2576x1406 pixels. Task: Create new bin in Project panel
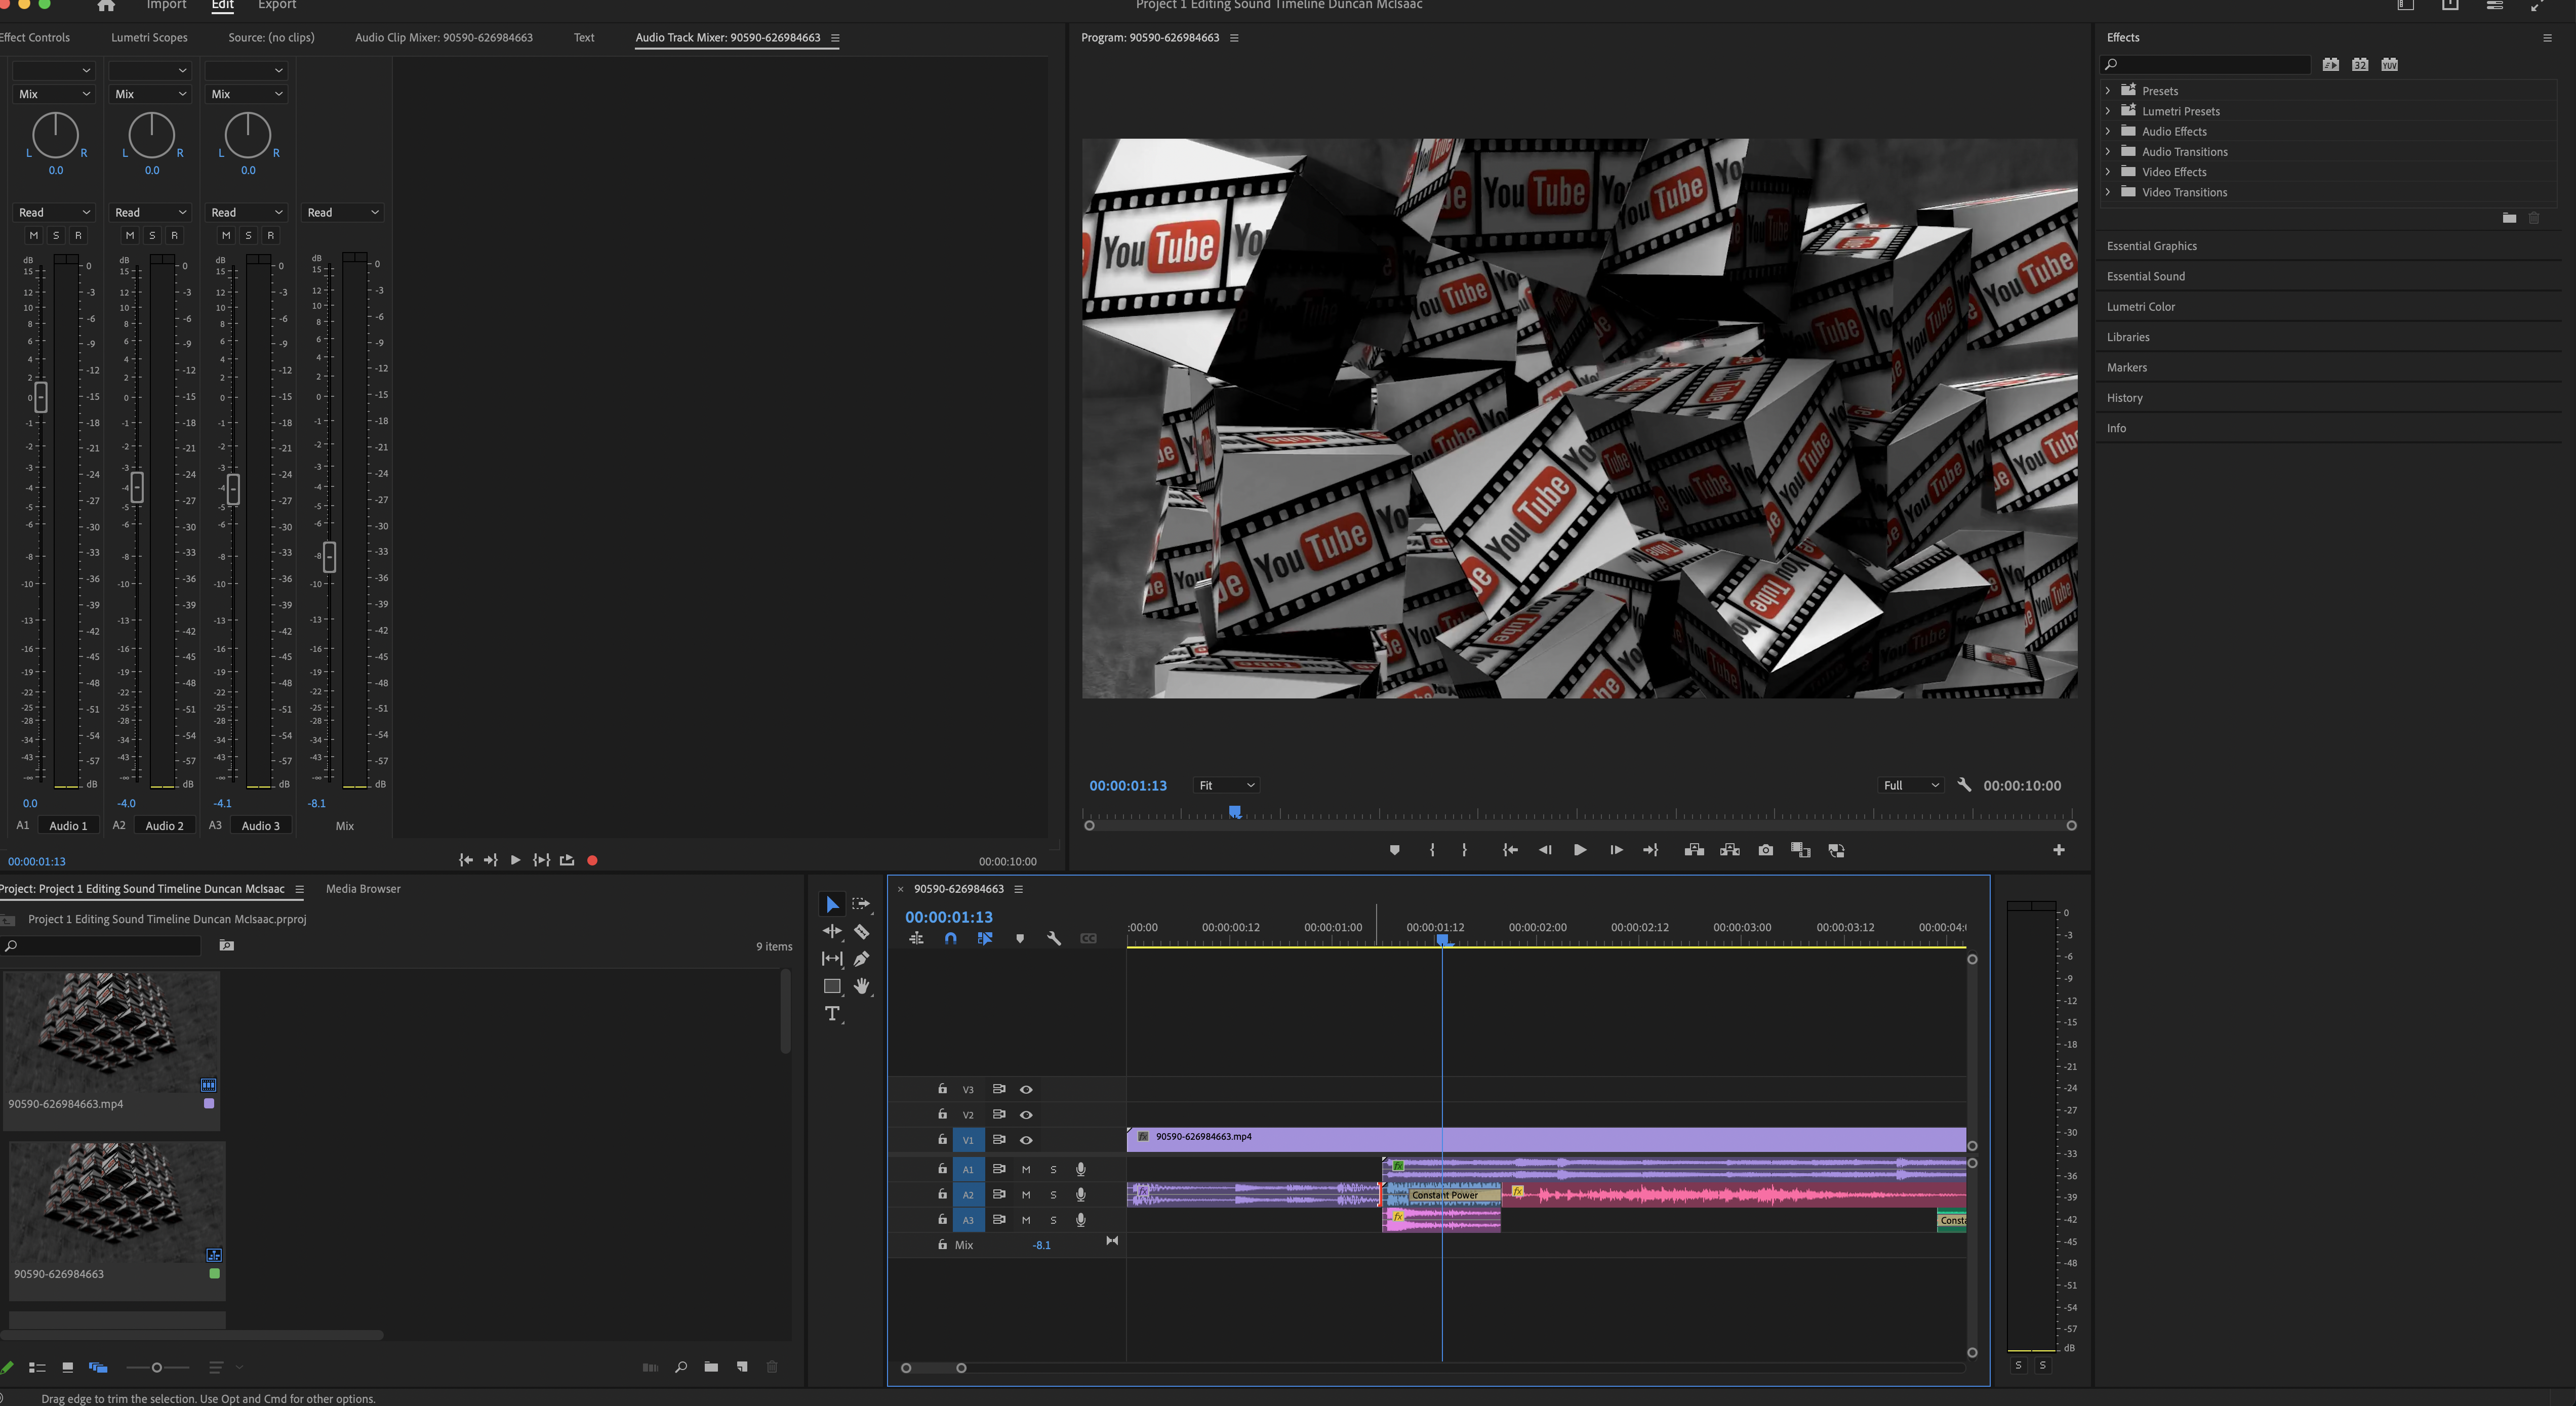(x=711, y=1367)
